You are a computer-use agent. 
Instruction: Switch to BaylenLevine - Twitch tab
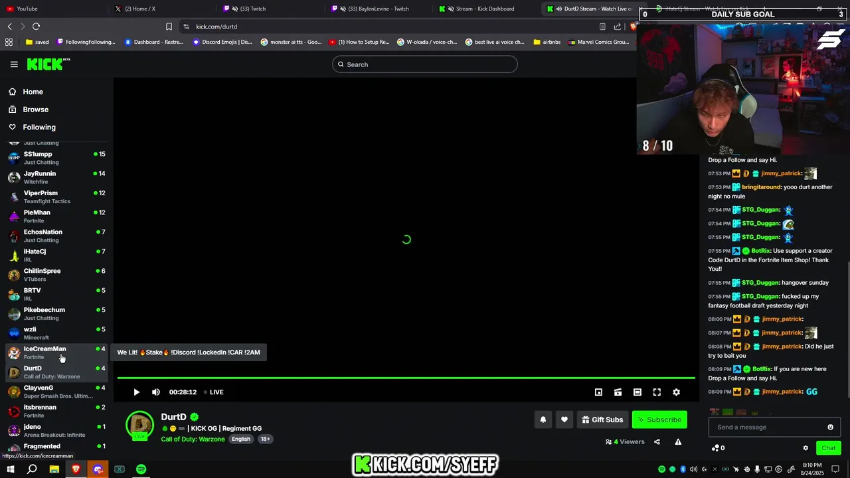coord(379,9)
